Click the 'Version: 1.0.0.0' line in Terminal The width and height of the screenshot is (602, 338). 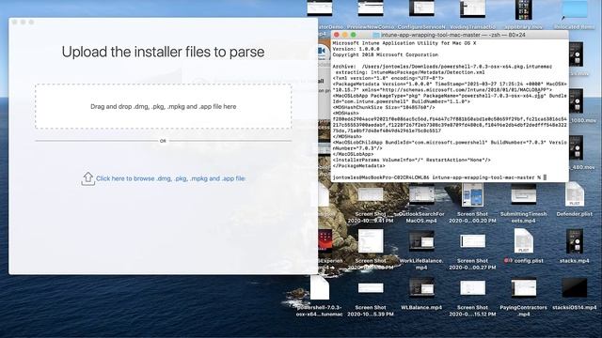[356, 49]
